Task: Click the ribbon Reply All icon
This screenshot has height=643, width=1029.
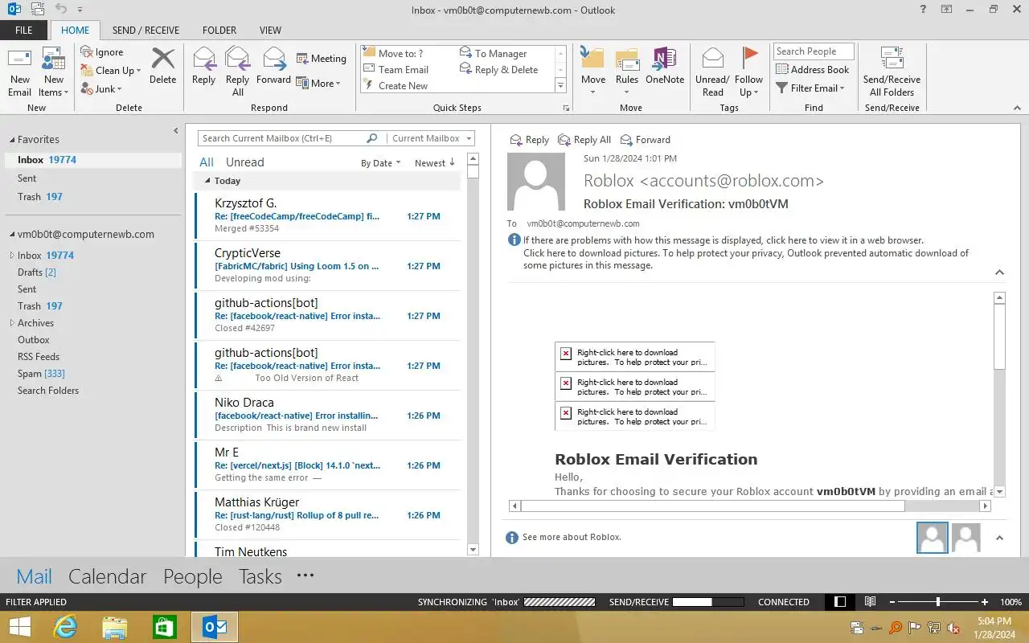Action: 238,72
